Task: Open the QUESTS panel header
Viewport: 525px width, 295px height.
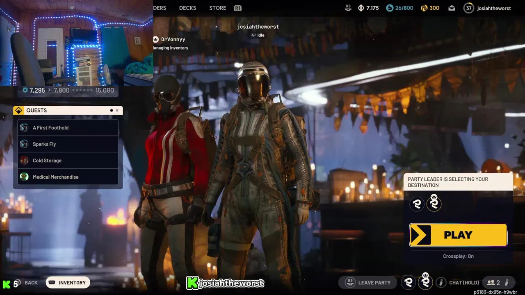Action: coord(68,110)
